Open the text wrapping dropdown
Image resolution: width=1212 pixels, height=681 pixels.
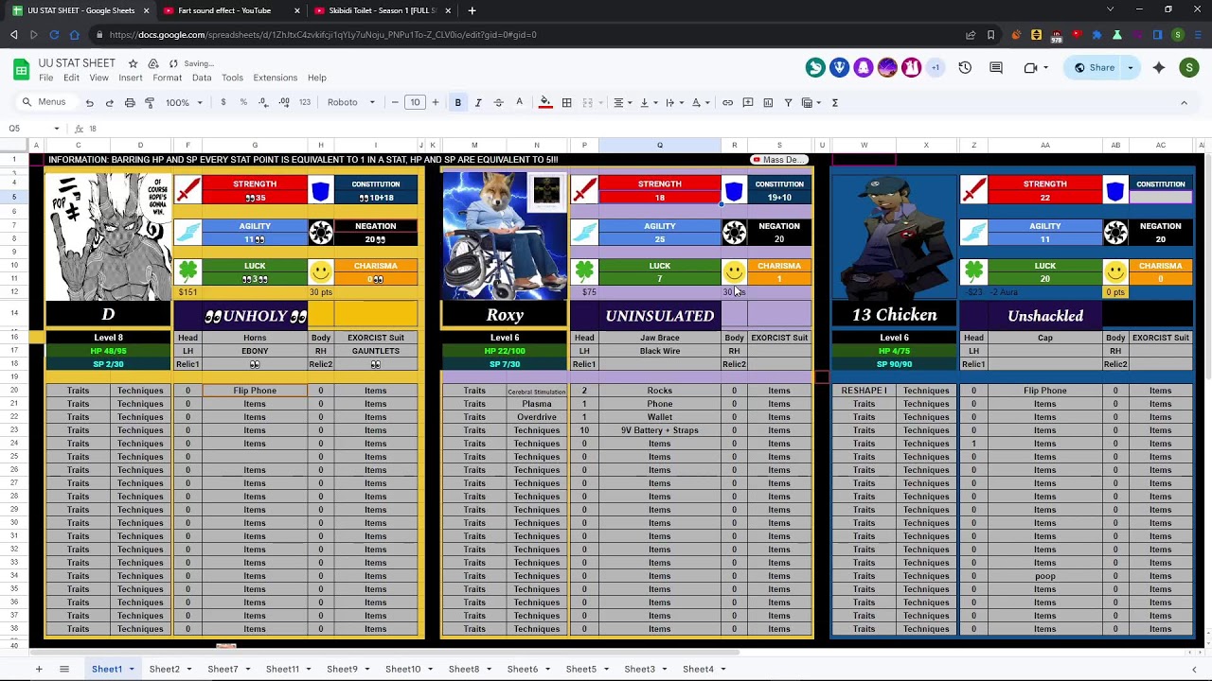673,102
